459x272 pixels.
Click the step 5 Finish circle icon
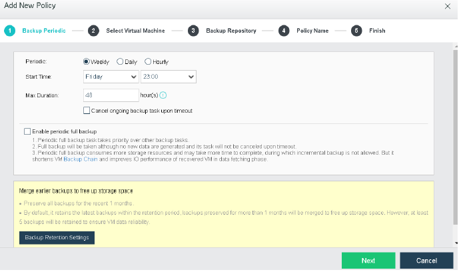357,31
